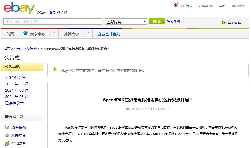The height and width of the screenshot is (148, 251).
Task: Click the 请选择主题 panel header
Action: (22, 117)
